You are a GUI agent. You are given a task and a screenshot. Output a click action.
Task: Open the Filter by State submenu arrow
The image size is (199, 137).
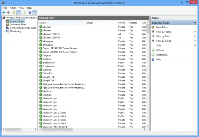195,36
